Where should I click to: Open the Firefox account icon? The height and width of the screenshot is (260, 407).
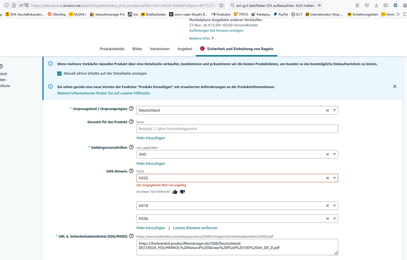(405, 5)
